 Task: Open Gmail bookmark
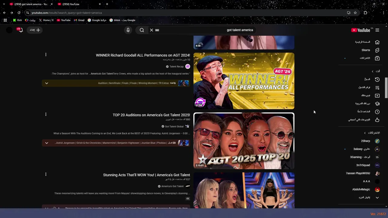79,20
